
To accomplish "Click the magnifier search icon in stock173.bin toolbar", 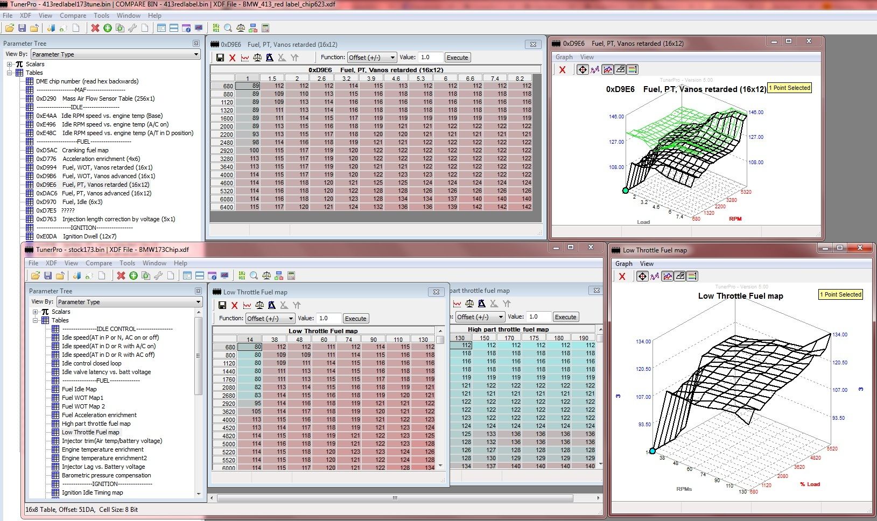I will tap(254, 276).
